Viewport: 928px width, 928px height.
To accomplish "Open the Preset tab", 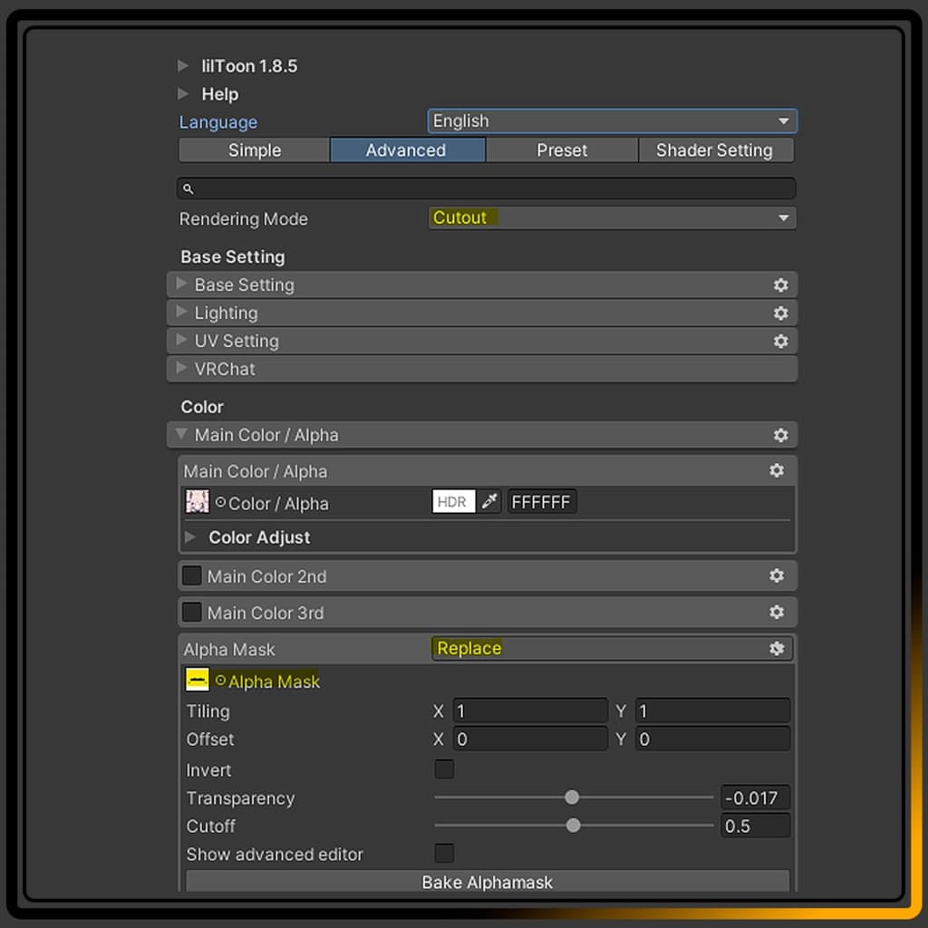I will pyautogui.click(x=562, y=150).
